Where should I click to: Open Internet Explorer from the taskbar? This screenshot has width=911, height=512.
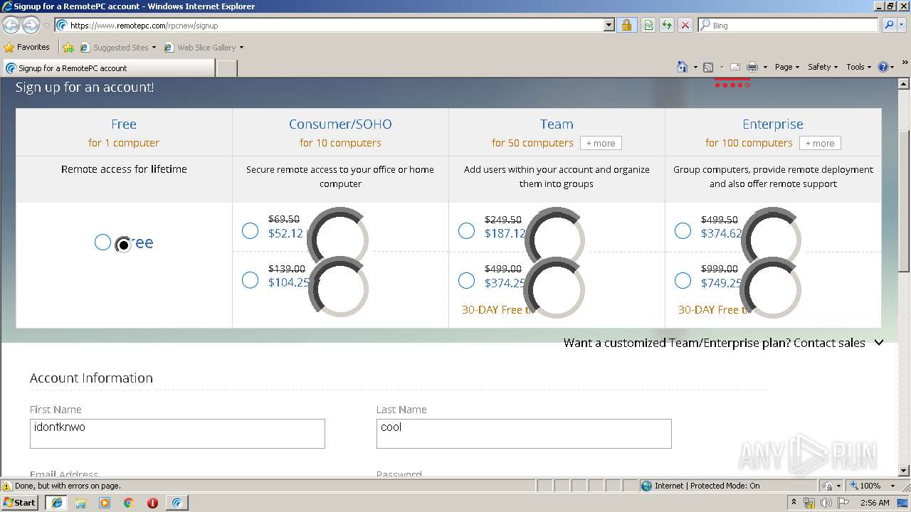[x=56, y=503]
